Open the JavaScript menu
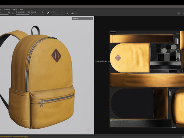The height and width of the screenshot is (138, 184). (7, 10)
